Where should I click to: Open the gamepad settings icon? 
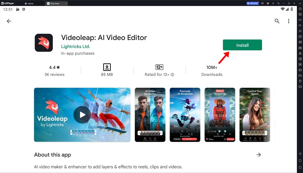(x=262, y=3)
